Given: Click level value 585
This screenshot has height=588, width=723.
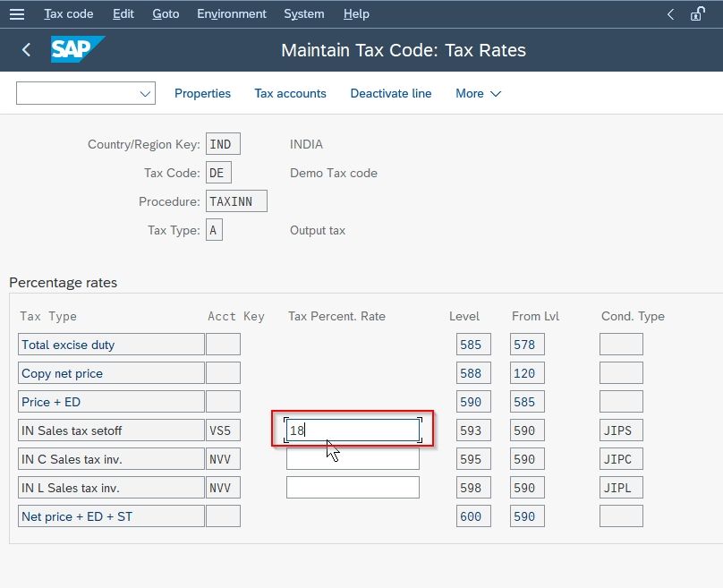Looking at the screenshot, I should pos(473,345).
